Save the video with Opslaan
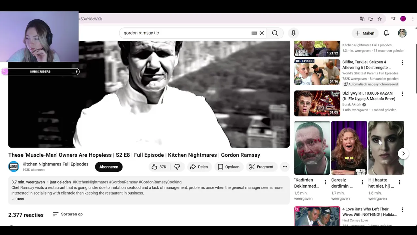 (228, 167)
